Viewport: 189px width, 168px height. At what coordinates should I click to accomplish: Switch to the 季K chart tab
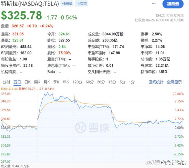click(56, 82)
